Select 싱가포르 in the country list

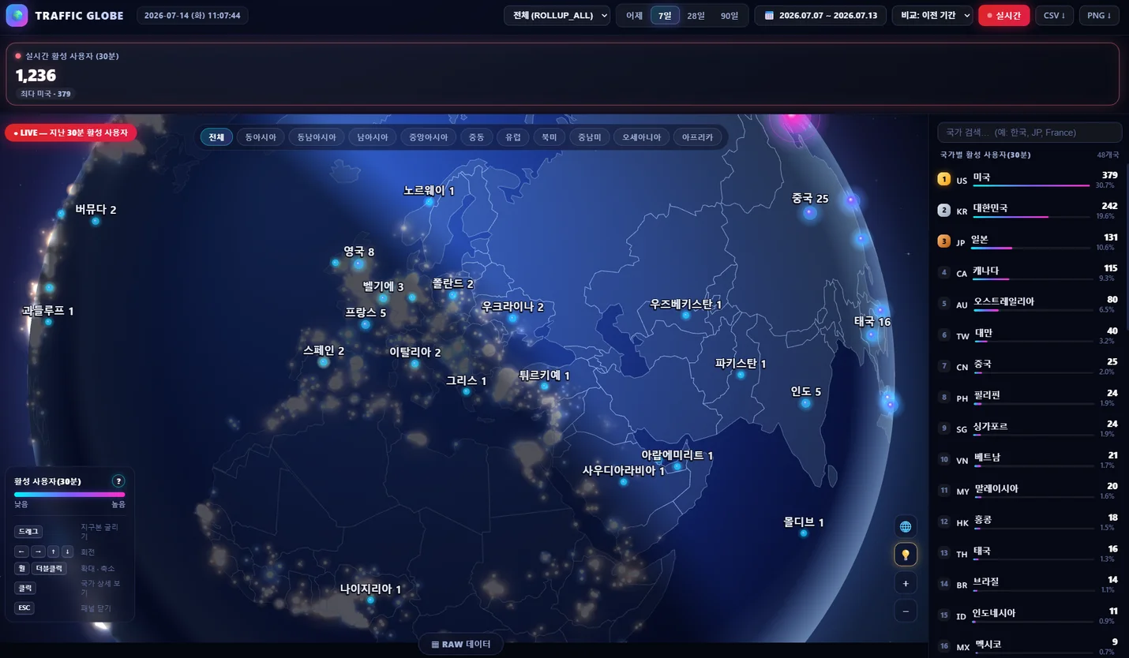1027,428
